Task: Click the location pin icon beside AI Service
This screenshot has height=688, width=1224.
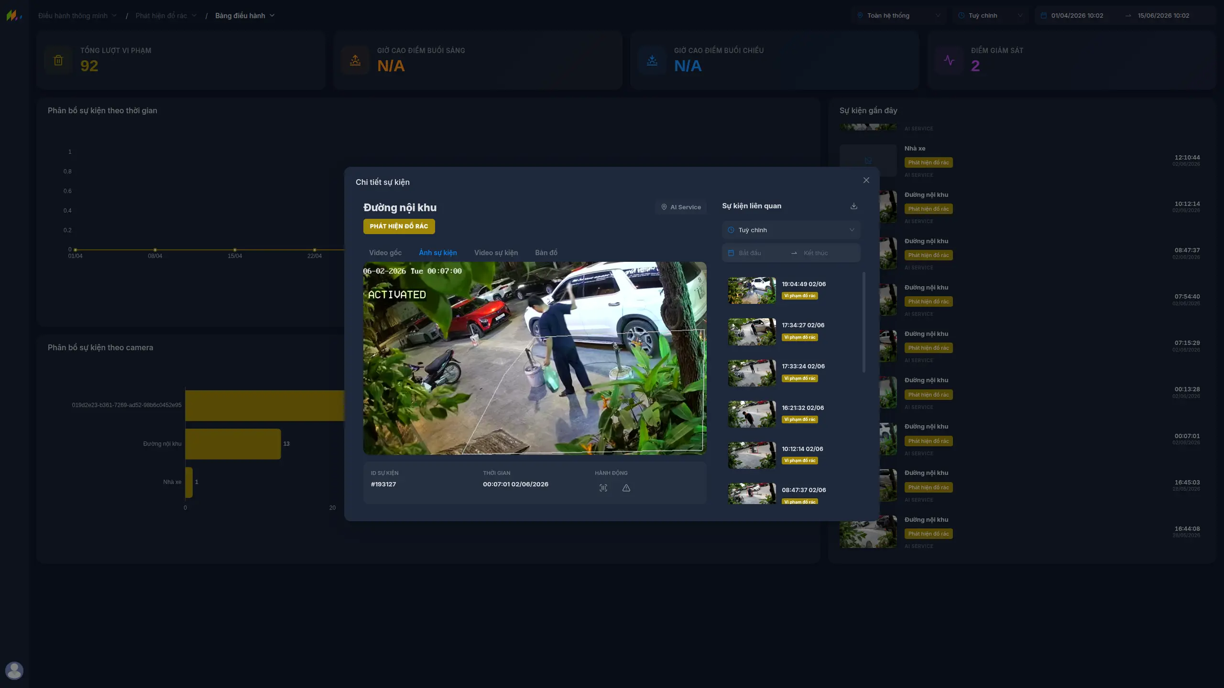Action: tap(664, 207)
